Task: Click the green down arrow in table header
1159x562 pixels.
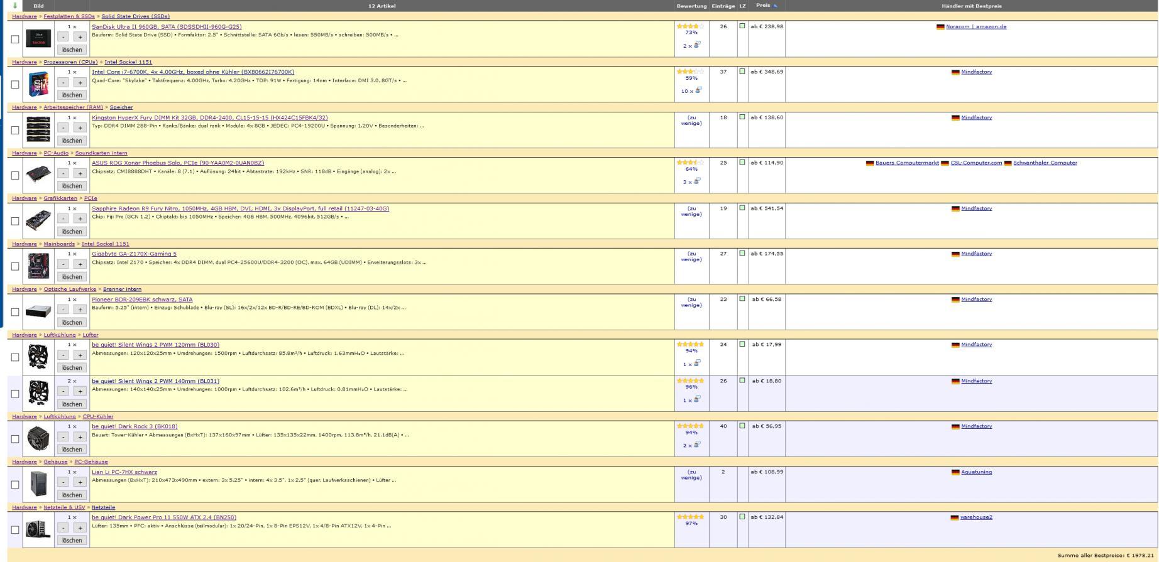Action: [x=15, y=6]
